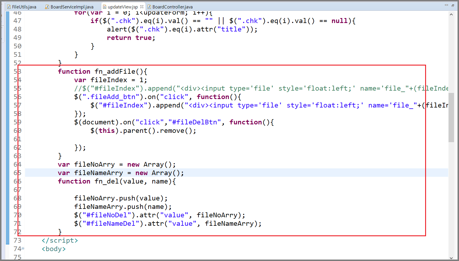This screenshot has height=261, width=459.
Task: Click 'fileNameArry.push(name);' on line 69
Action: click(x=123, y=207)
